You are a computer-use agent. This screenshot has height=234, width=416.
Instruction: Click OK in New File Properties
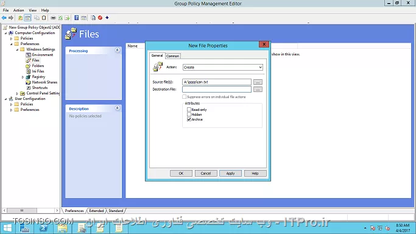181,173
